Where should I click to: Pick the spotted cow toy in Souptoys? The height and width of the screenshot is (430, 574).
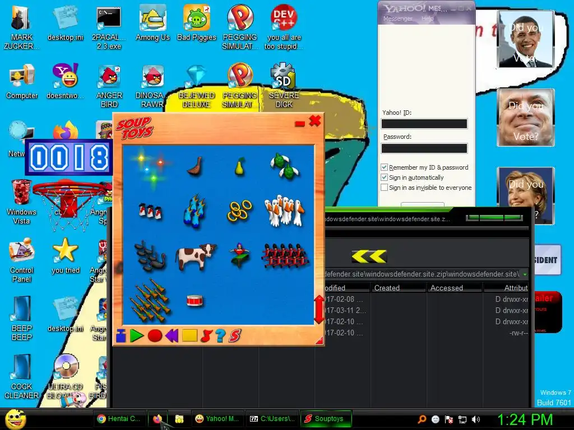pos(196,256)
